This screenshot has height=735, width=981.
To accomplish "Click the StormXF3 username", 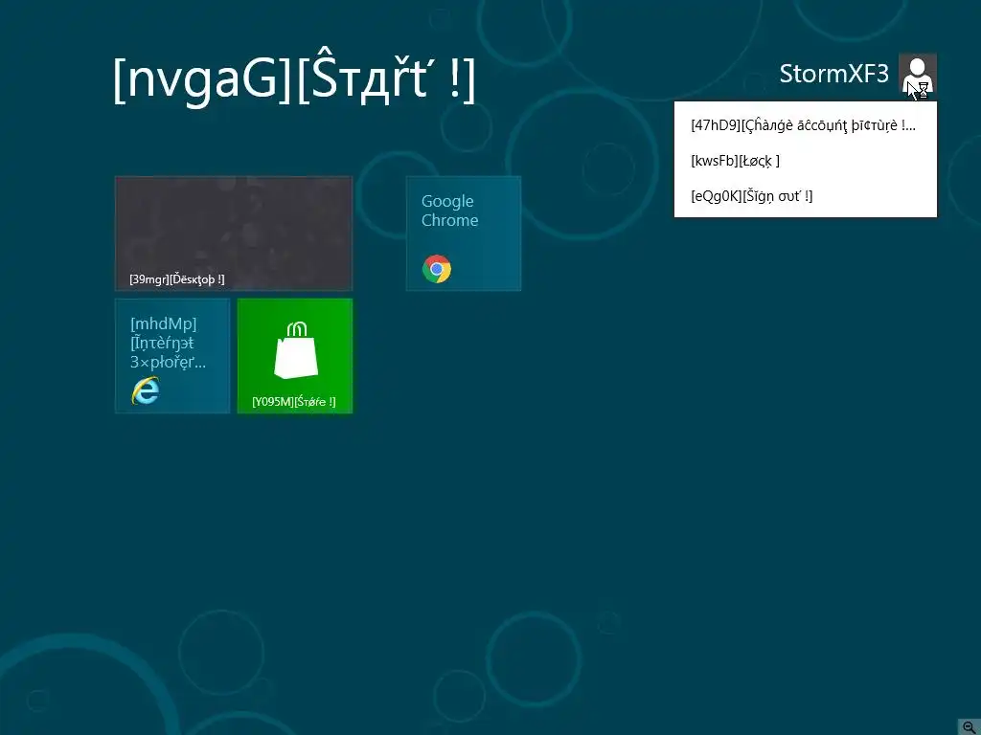I will 833,74.
